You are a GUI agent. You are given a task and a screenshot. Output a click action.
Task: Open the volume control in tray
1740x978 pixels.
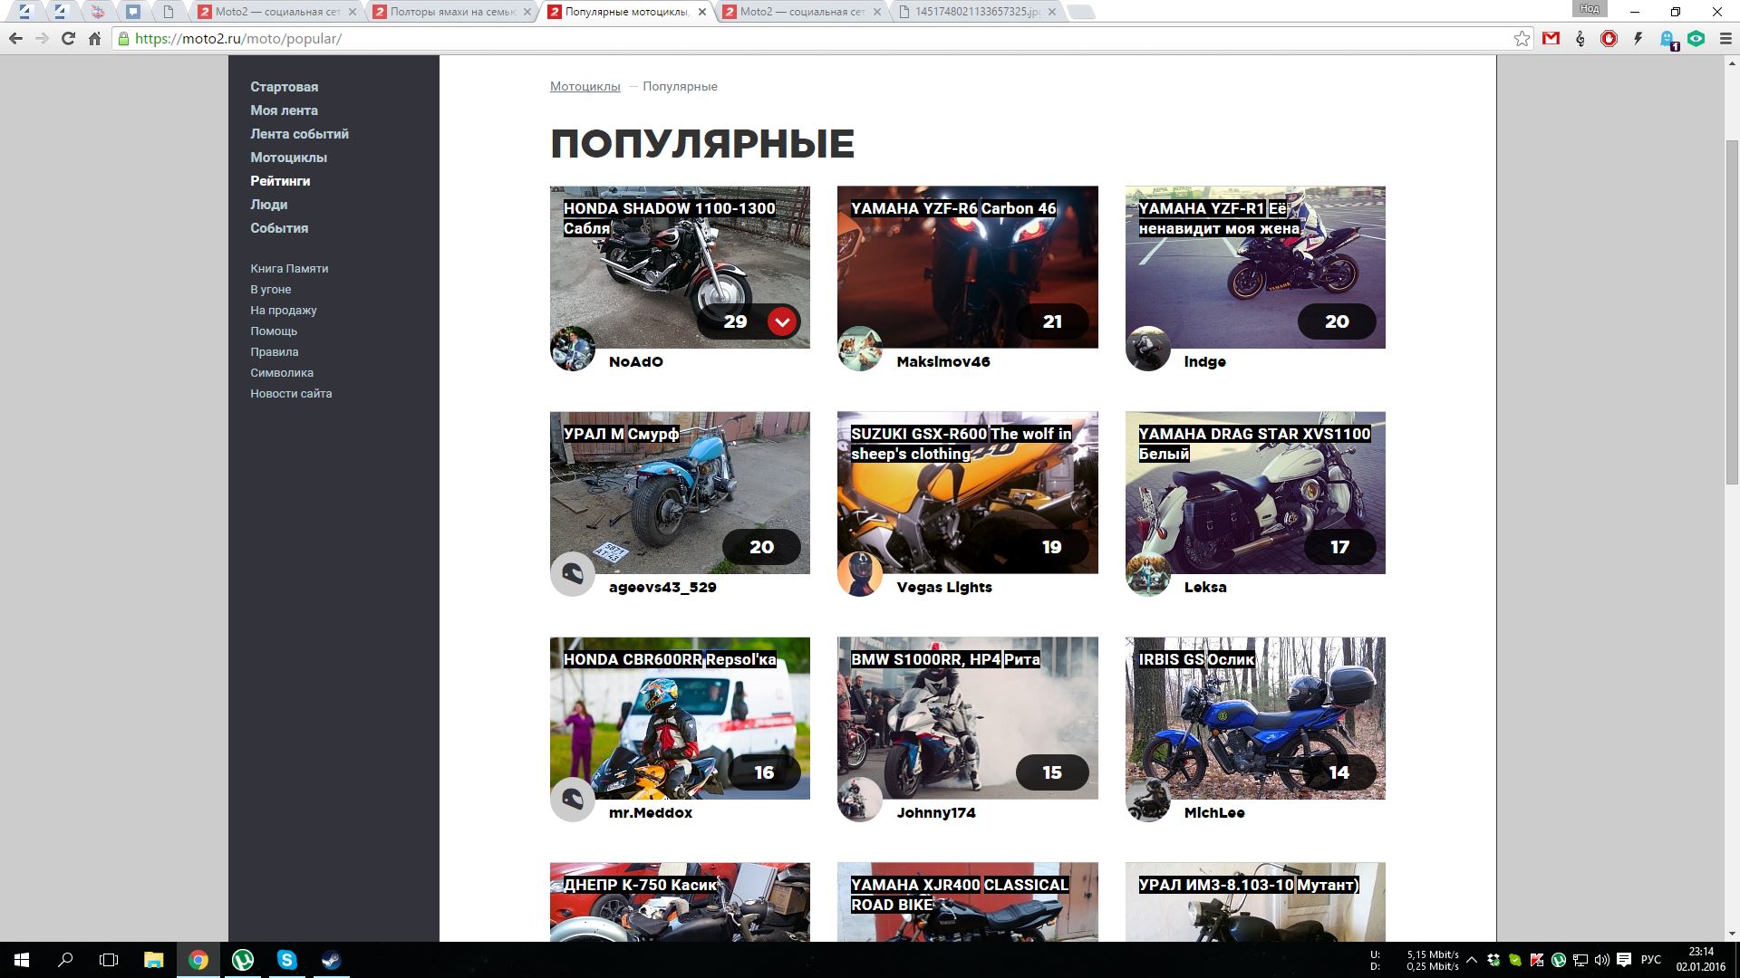1601,960
